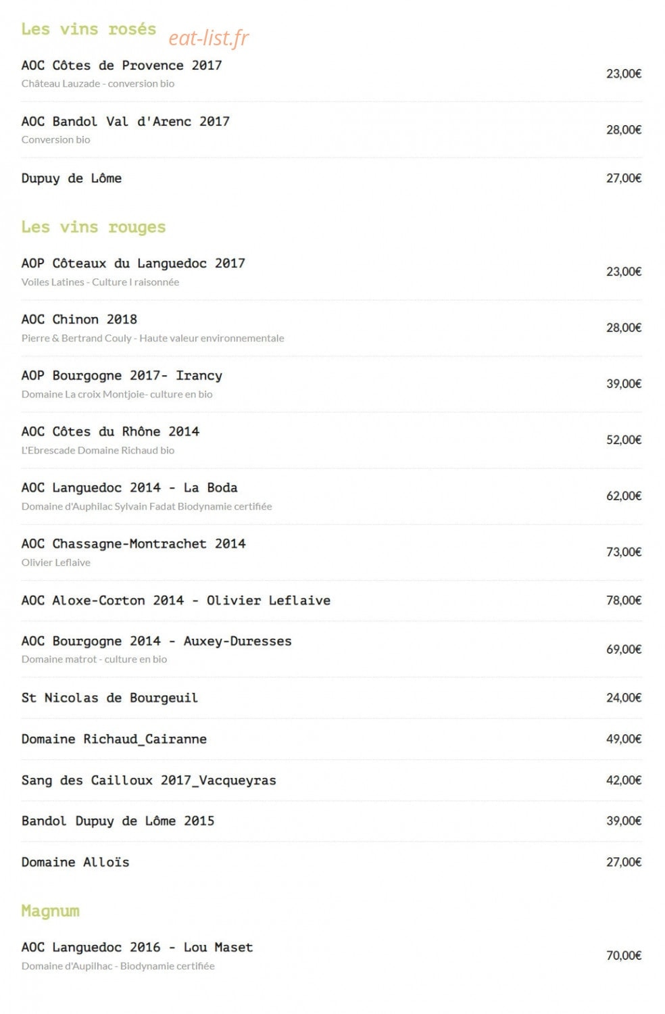
Task: Select AOC Languedoc 2016 Lou Maset magnum
Action: (x=137, y=948)
